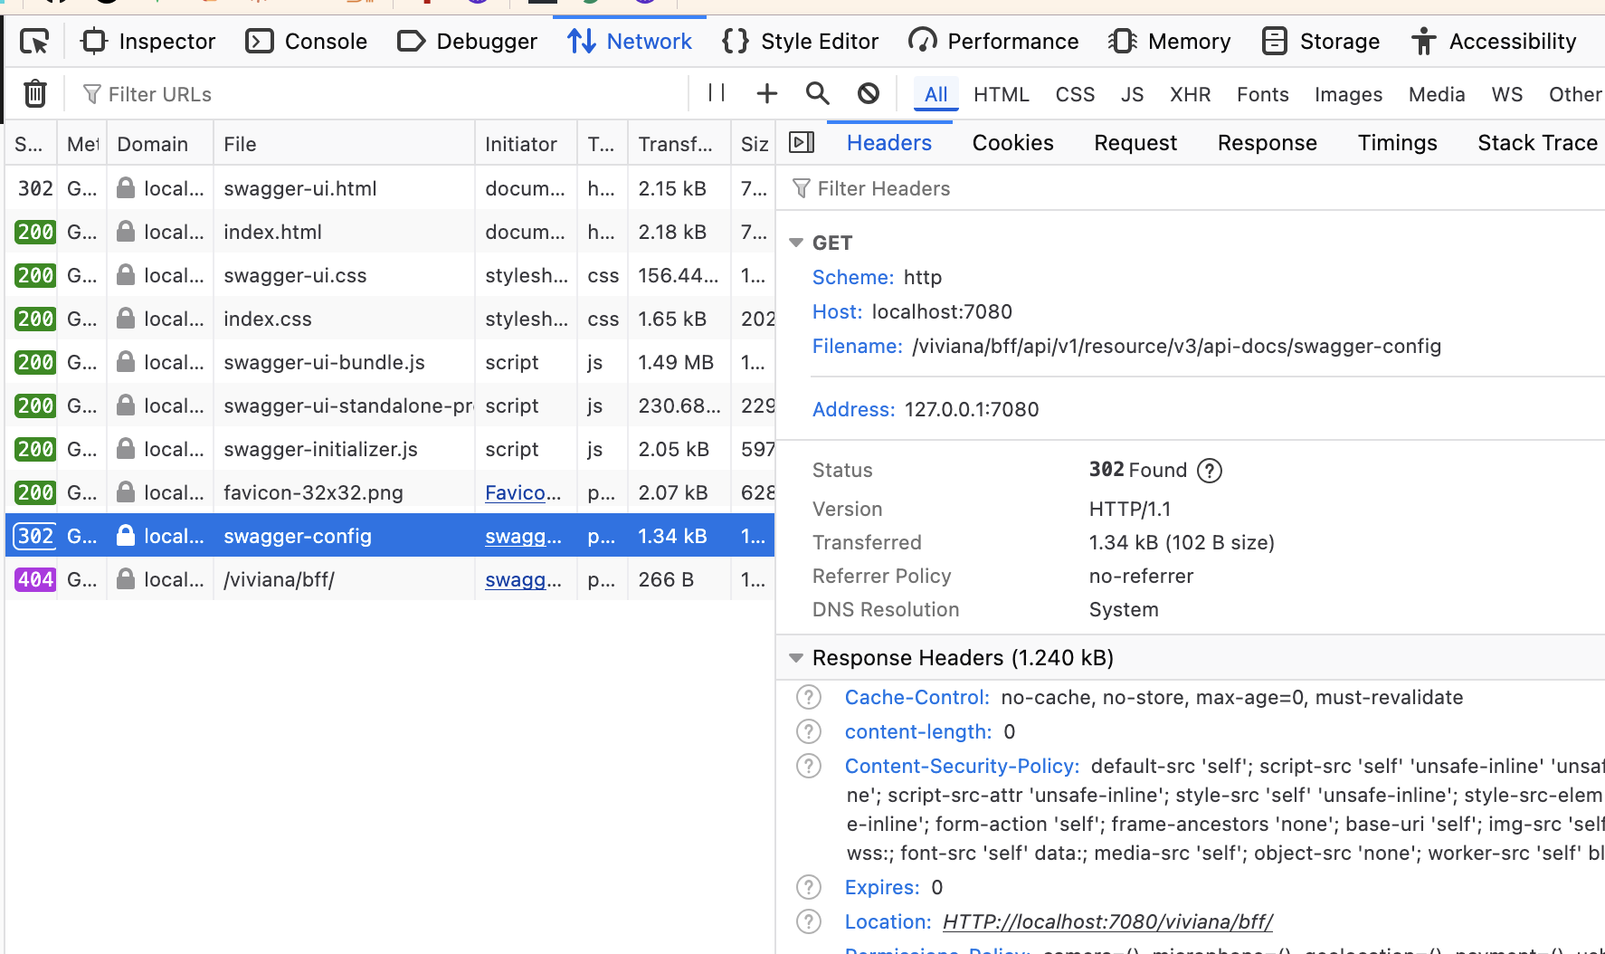The image size is (1605, 954).
Task: Filter requests by JS
Action: [x=1132, y=94]
